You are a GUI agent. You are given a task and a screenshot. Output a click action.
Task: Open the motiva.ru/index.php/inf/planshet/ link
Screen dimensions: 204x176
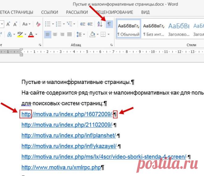click(69, 135)
